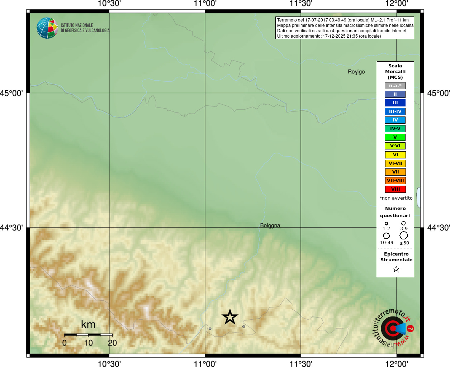
Task: Select the VI yellow intensity swatch
Action: tap(395, 155)
